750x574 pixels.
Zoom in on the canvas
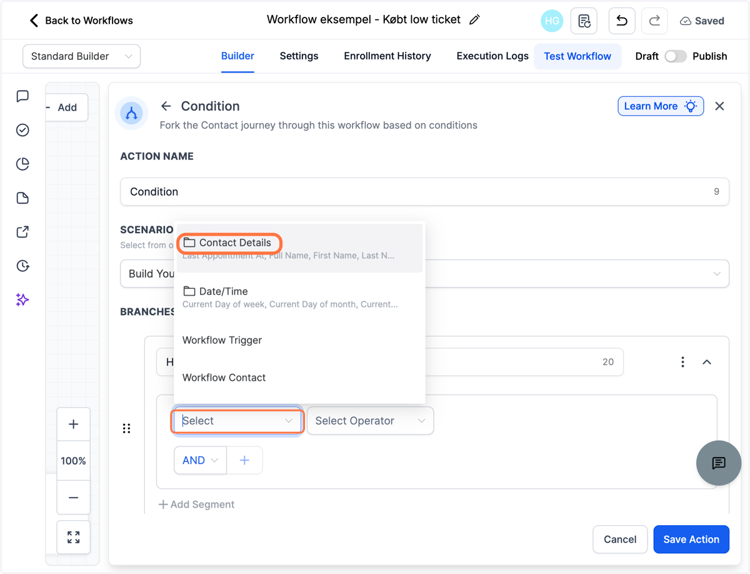(x=73, y=425)
